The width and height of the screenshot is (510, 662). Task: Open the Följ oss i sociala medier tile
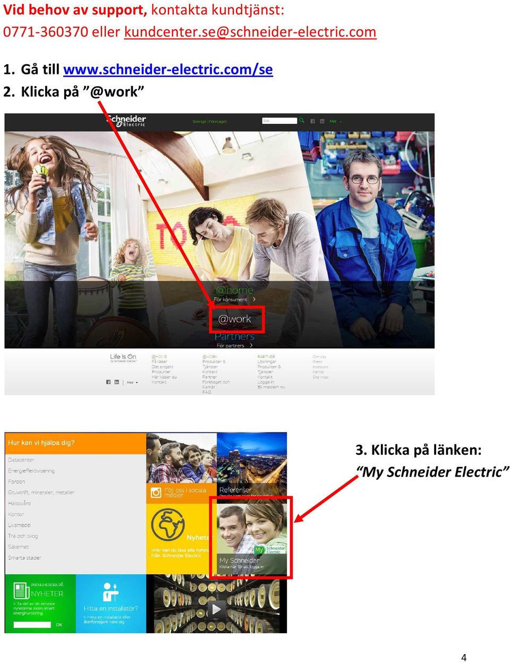[181, 493]
